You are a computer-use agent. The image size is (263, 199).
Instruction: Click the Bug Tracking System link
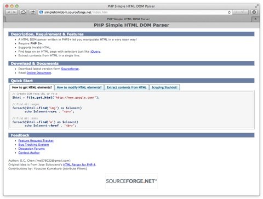(x=33, y=145)
